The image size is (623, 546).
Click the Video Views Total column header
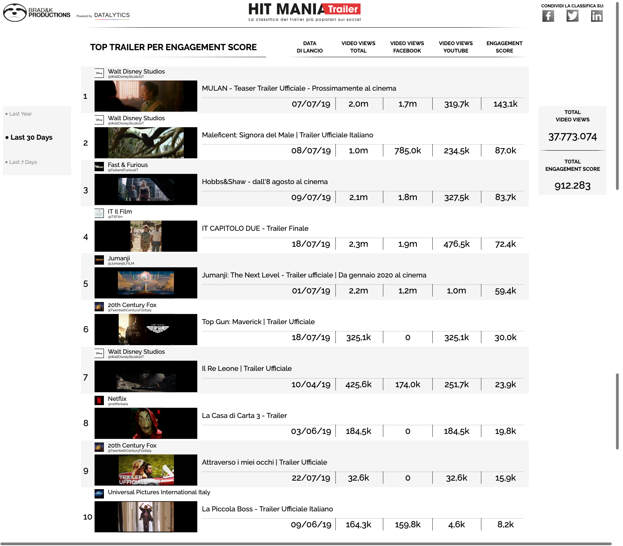[x=358, y=47]
